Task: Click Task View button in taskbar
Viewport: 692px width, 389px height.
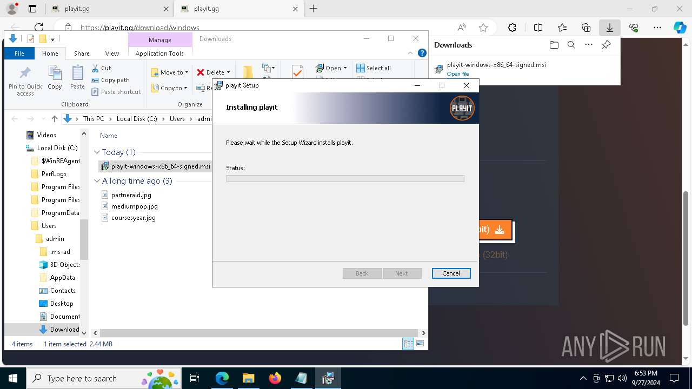Action: [195, 378]
